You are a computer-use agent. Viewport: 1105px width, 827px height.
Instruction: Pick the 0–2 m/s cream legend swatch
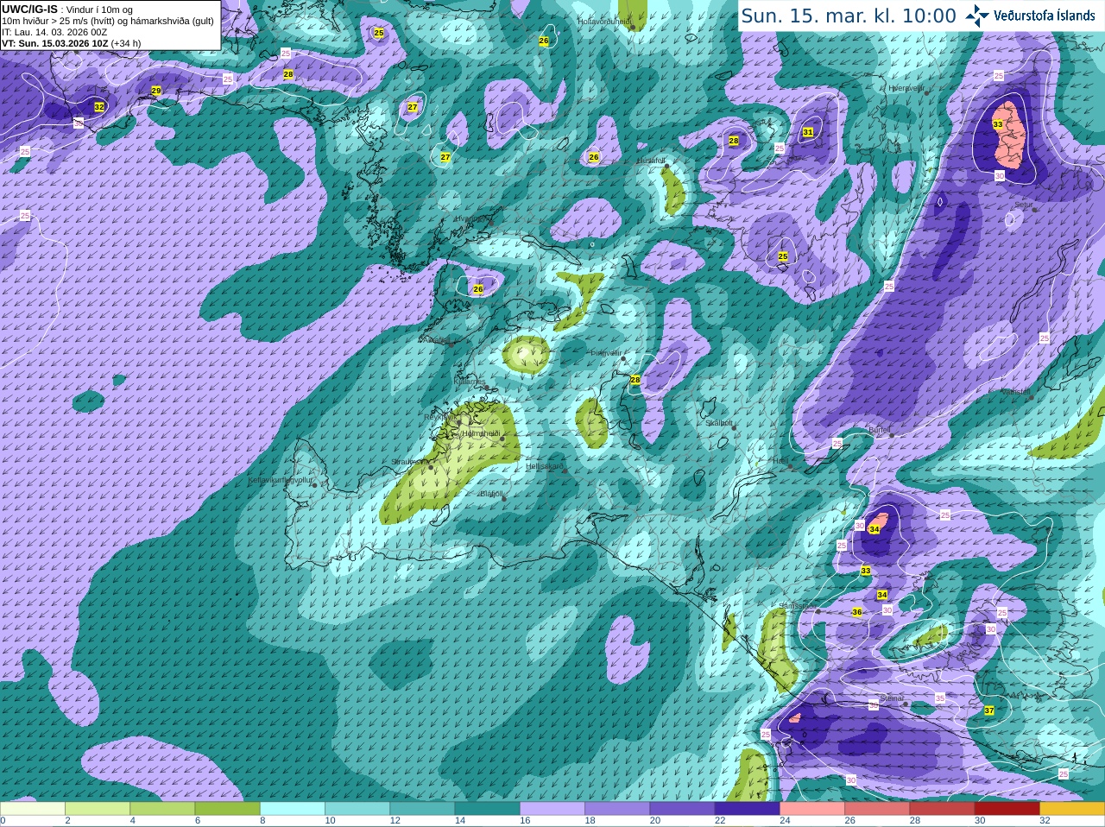click(33, 809)
